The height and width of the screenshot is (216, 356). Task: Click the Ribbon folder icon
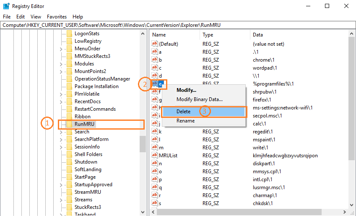pos(70,117)
